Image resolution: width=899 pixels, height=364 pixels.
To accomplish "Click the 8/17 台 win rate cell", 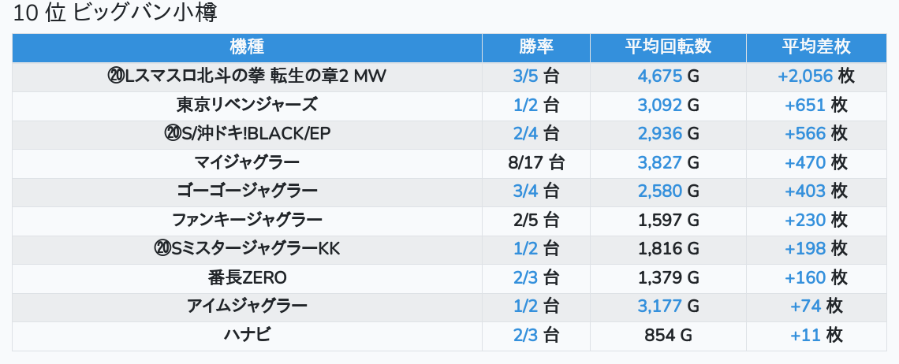I will click(x=535, y=162).
